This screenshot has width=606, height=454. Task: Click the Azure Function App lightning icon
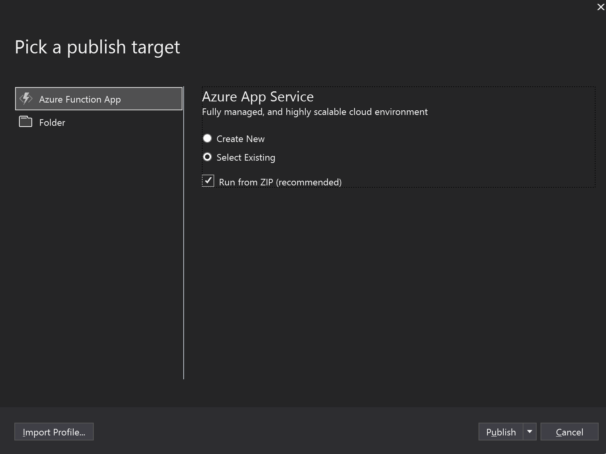point(26,99)
